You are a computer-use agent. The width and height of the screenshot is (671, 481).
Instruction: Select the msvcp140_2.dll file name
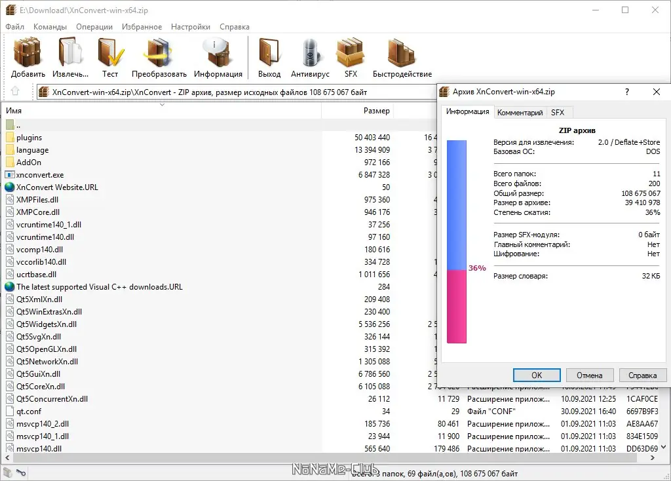(43, 423)
